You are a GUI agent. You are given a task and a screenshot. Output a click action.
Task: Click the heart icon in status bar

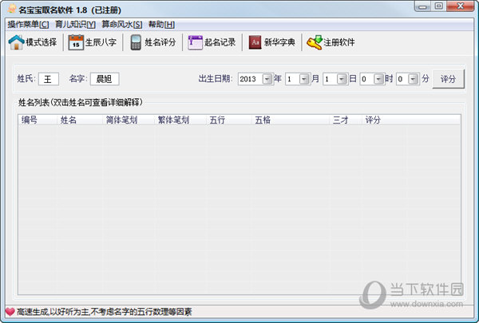(x=10, y=311)
